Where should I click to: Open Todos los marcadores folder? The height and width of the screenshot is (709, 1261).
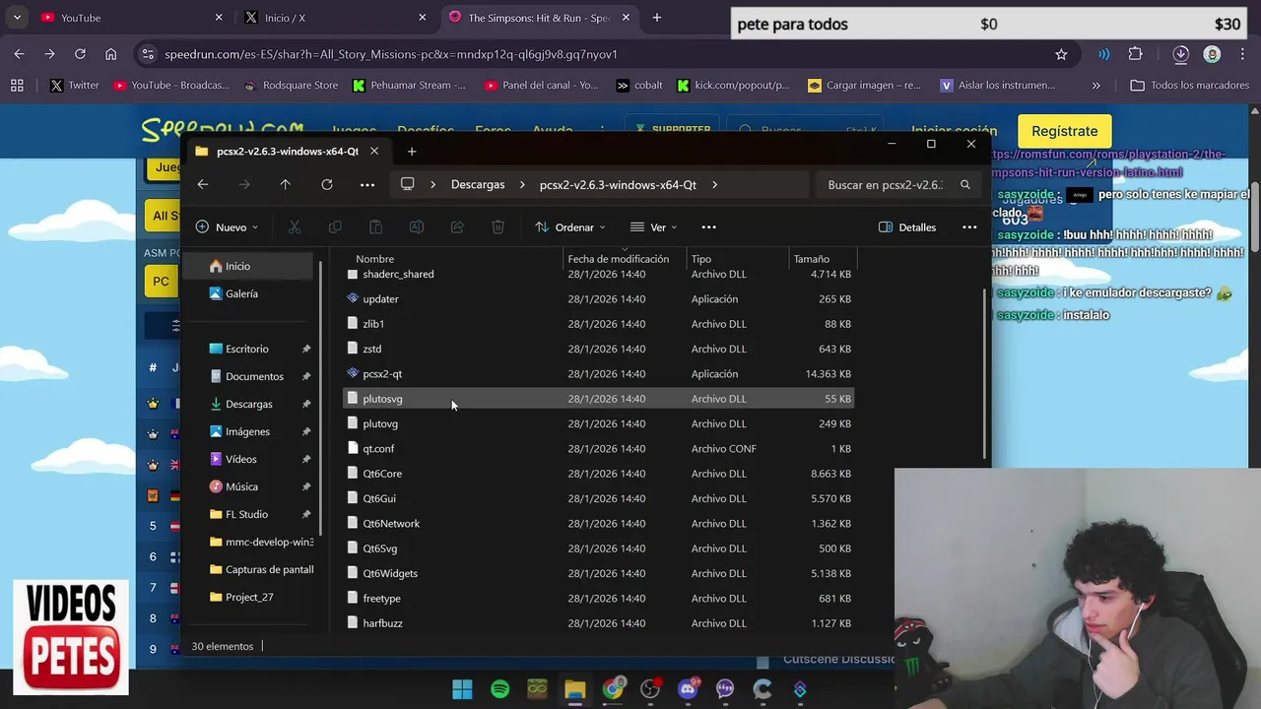(x=1189, y=85)
